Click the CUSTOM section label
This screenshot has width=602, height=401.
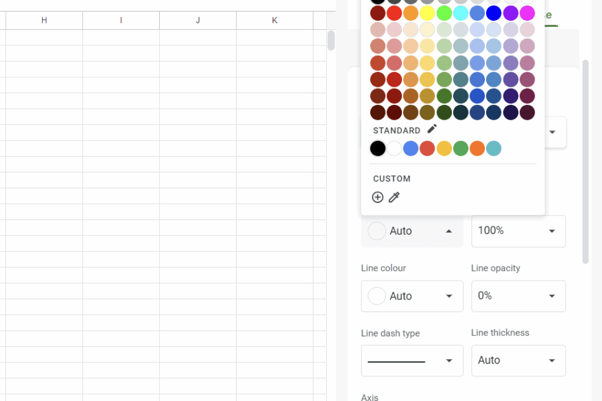pyautogui.click(x=392, y=179)
